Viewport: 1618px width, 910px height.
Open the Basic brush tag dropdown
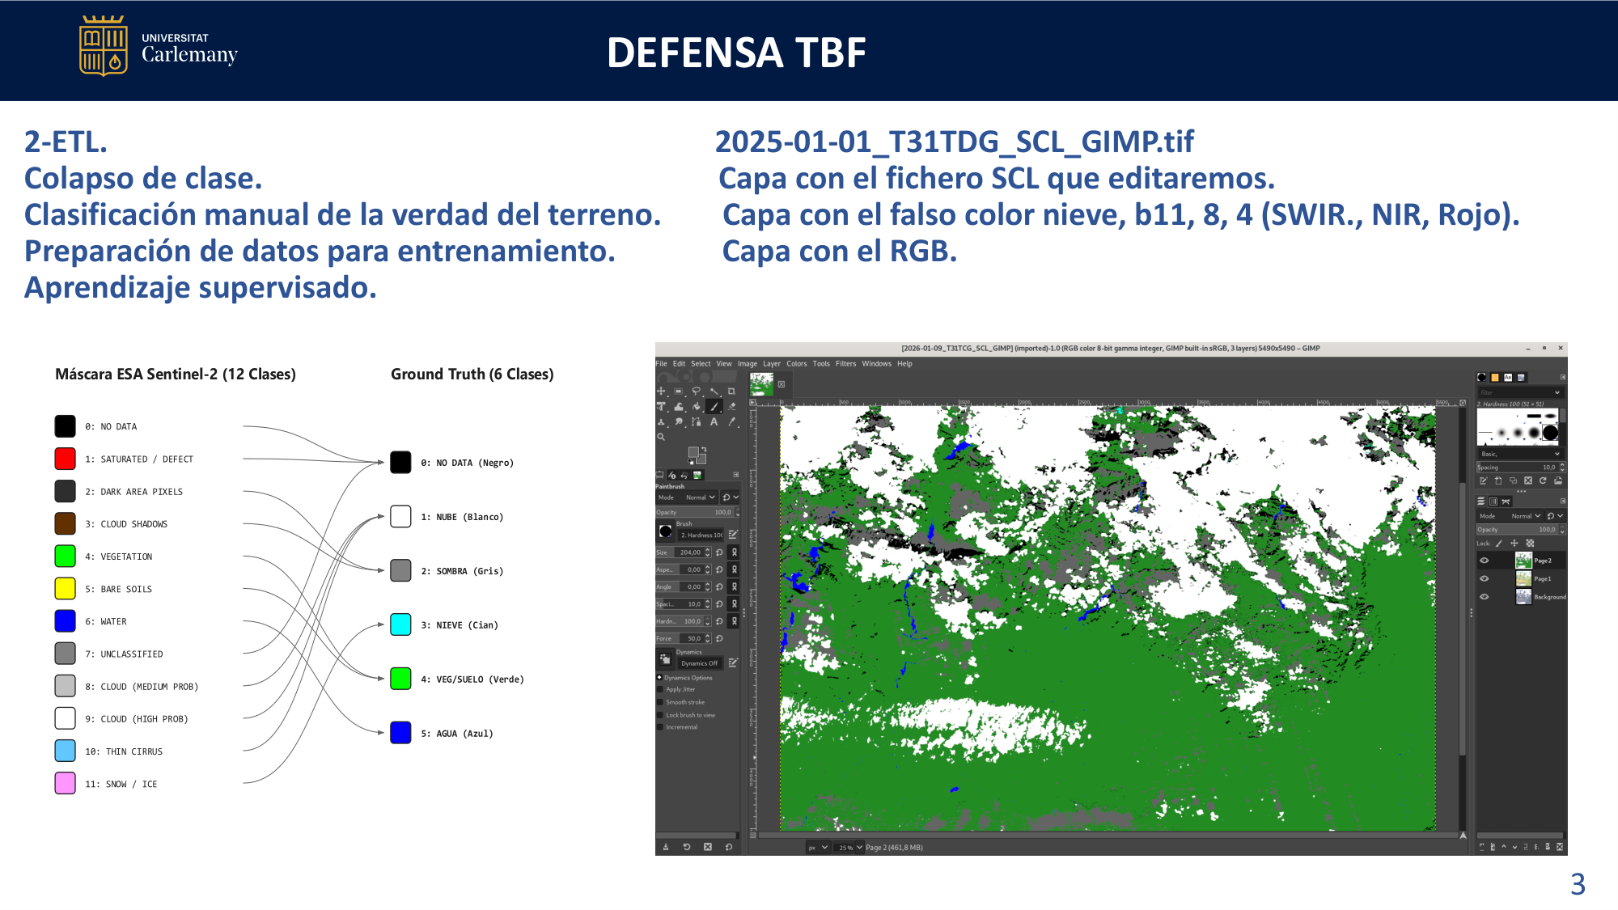point(1557,454)
